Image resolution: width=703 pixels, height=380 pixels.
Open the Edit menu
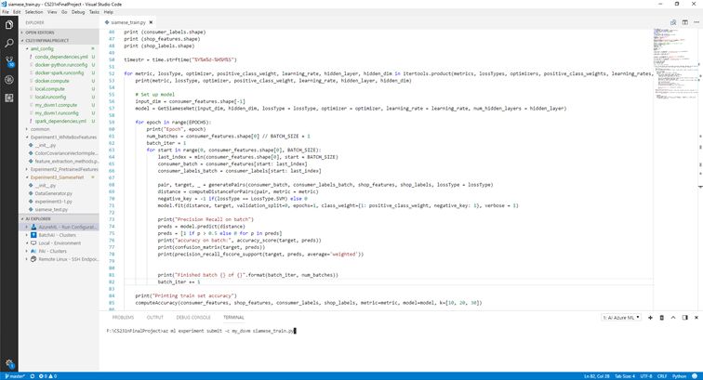[17, 12]
